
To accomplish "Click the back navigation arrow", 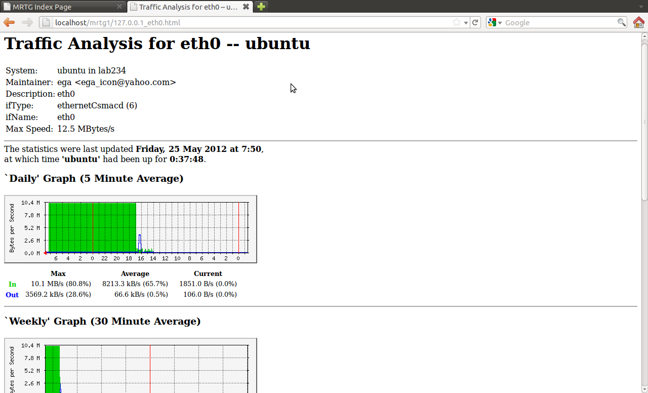I will coord(9,22).
